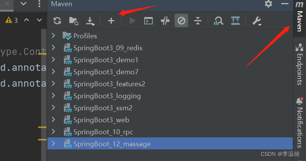Toggle offline mode icon
The height and width of the screenshot is (161, 306).
click(165, 21)
